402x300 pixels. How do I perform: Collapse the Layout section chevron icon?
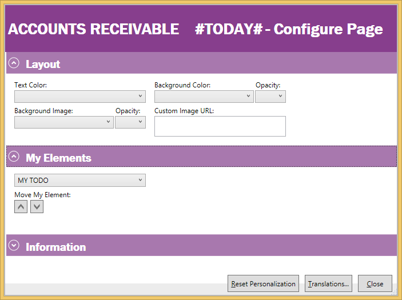click(14, 63)
